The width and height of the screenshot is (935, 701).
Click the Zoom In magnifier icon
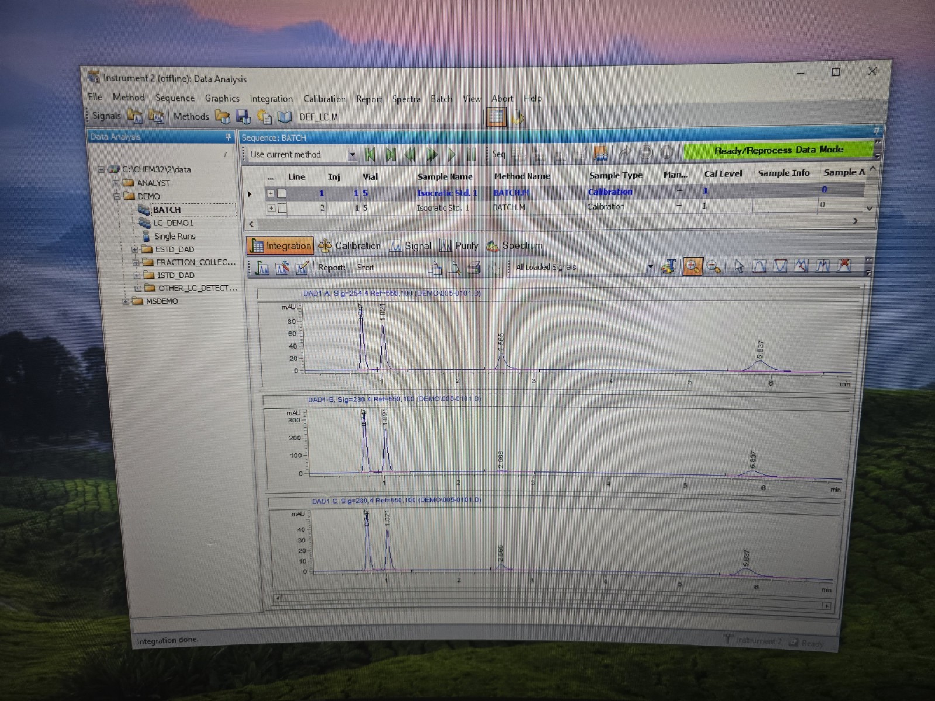(x=692, y=266)
